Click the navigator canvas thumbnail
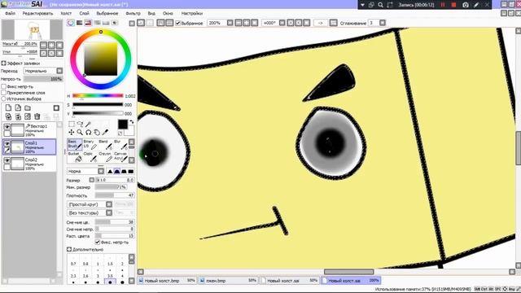This screenshot has width=521, height=293. click(x=33, y=30)
